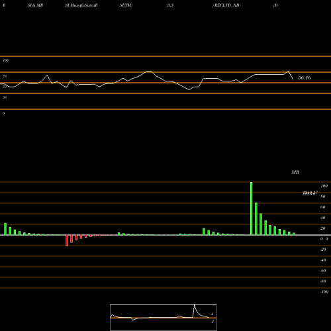
Task: Click the RECLTD_NB header text
Action: [226, 5]
